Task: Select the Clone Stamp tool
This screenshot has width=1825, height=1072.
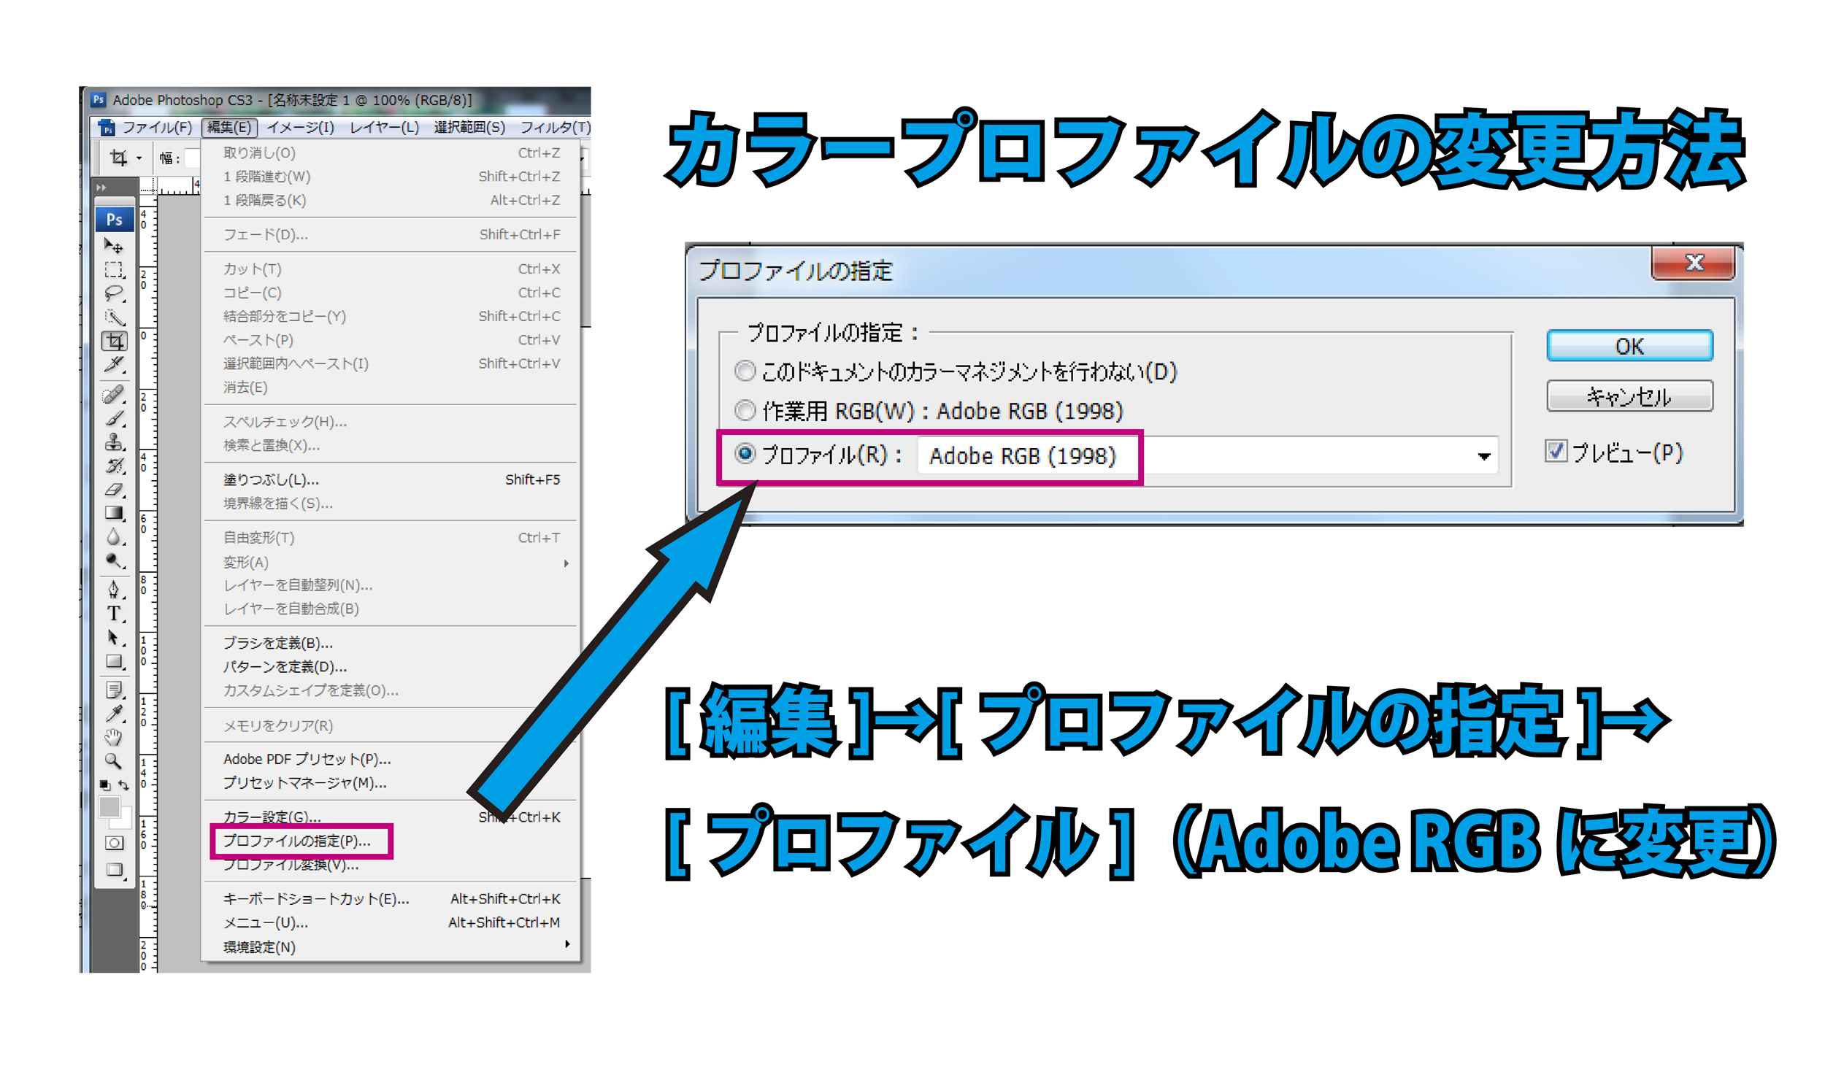Action: [x=114, y=442]
